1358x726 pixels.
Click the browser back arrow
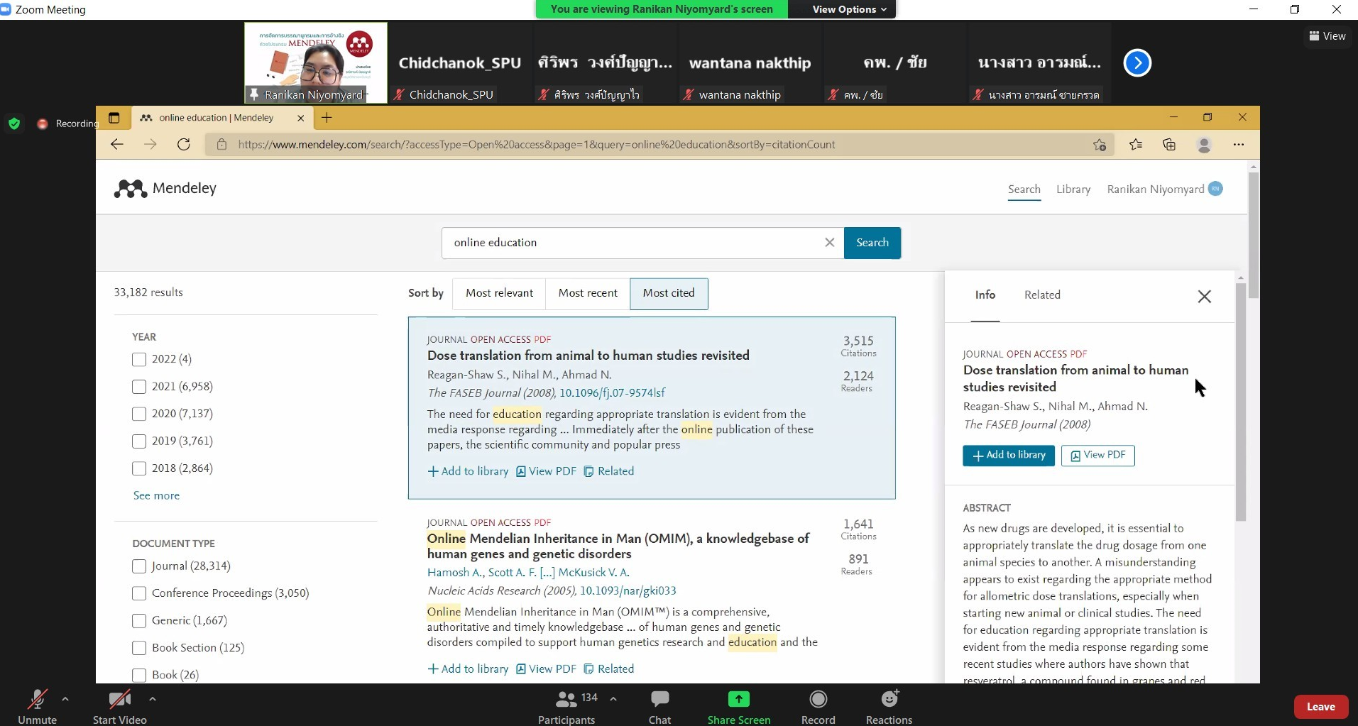pos(117,145)
